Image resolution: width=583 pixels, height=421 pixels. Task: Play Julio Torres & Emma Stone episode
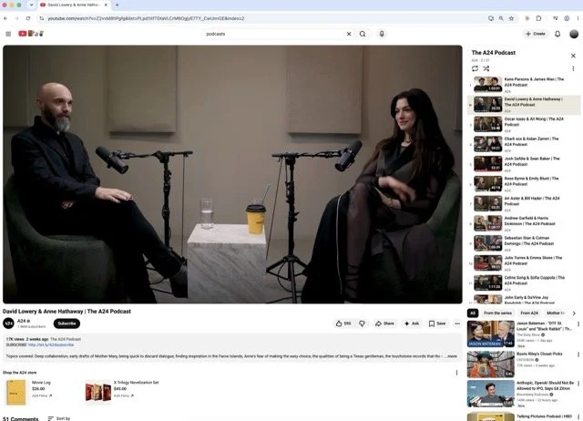pos(524,263)
